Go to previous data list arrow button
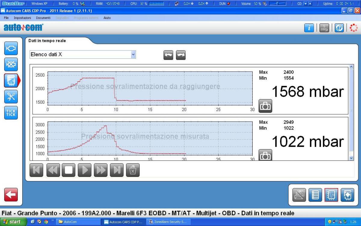Screen dimensions: 361x226 click(x=168, y=55)
